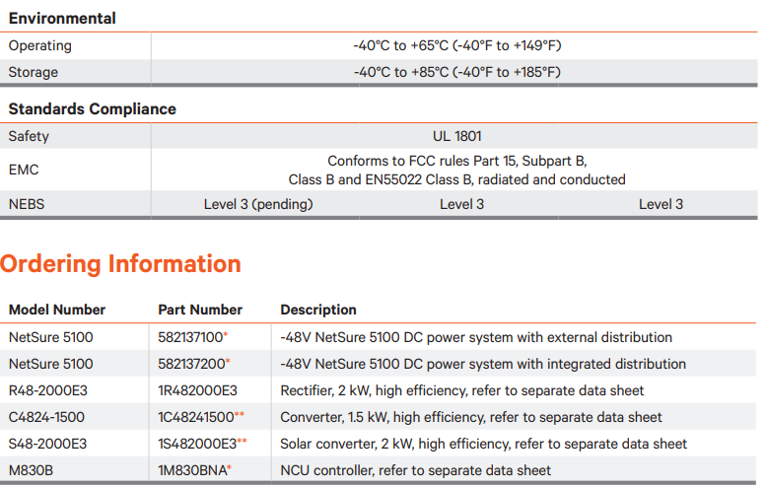This screenshot has height=488, width=767.
Task: Select the Converter, 1.5 kW description
Action: pos(470,417)
